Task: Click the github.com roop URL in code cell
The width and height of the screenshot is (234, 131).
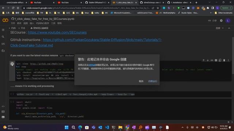Action: (x=47, y=64)
